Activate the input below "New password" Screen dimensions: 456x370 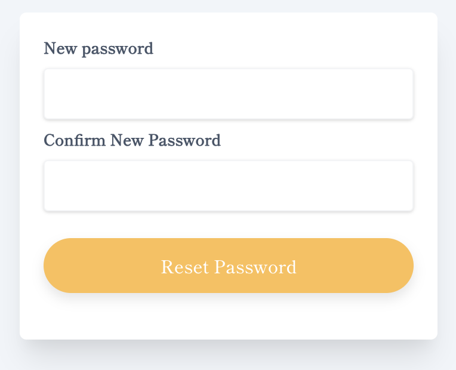[x=229, y=94]
